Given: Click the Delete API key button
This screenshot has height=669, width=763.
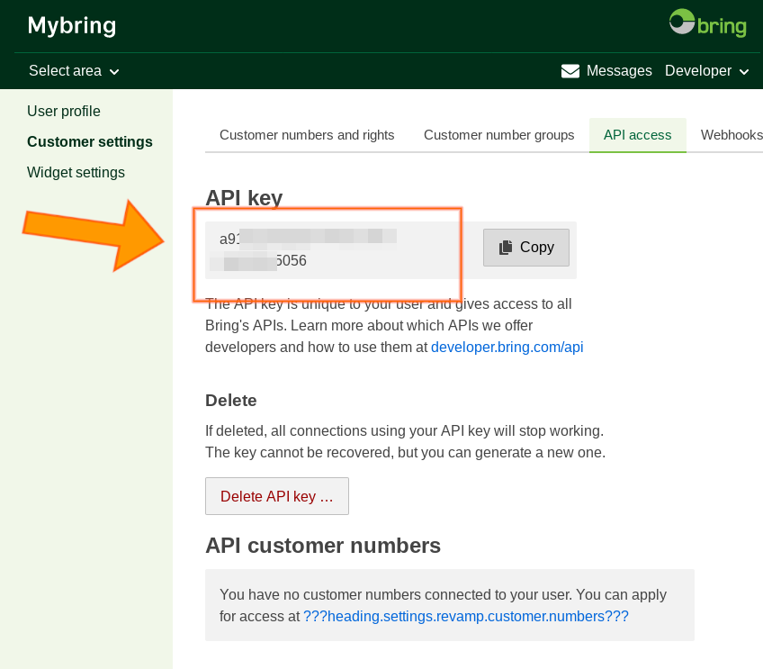Looking at the screenshot, I should coord(277,496).
